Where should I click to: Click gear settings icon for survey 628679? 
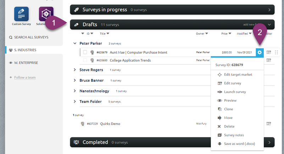tap(260, 52)
